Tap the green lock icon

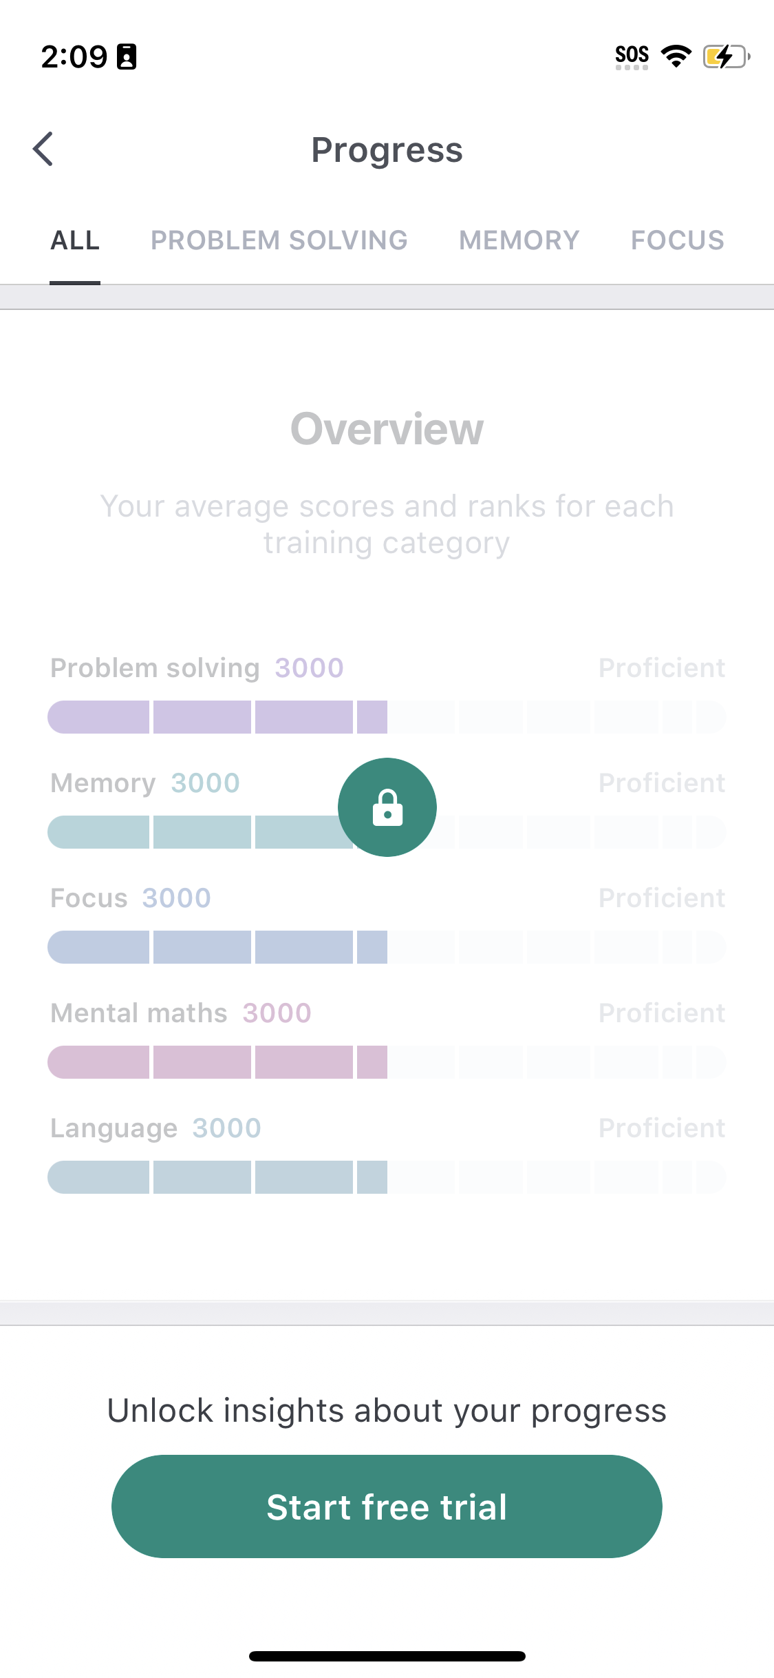(x=387, y=807)
